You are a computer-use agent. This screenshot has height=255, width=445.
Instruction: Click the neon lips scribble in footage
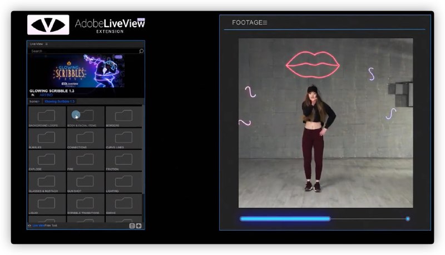pos(313,64)
